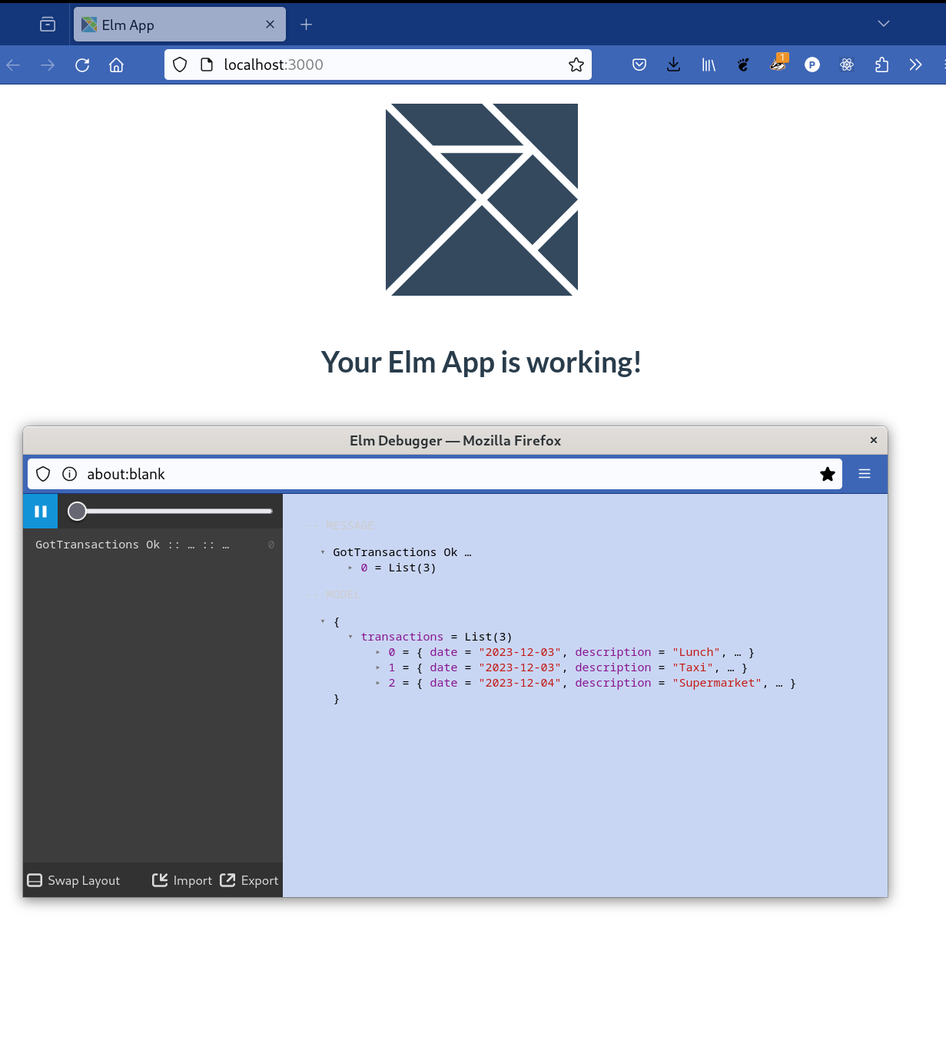Toggle the bookmark star in debugger window
This screenshot has width=946, height=1063.
click(827, 474)
